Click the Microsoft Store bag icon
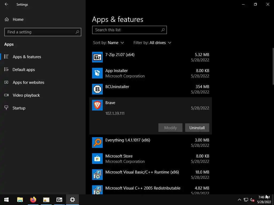274x205 pixels. tap(97, 159)
